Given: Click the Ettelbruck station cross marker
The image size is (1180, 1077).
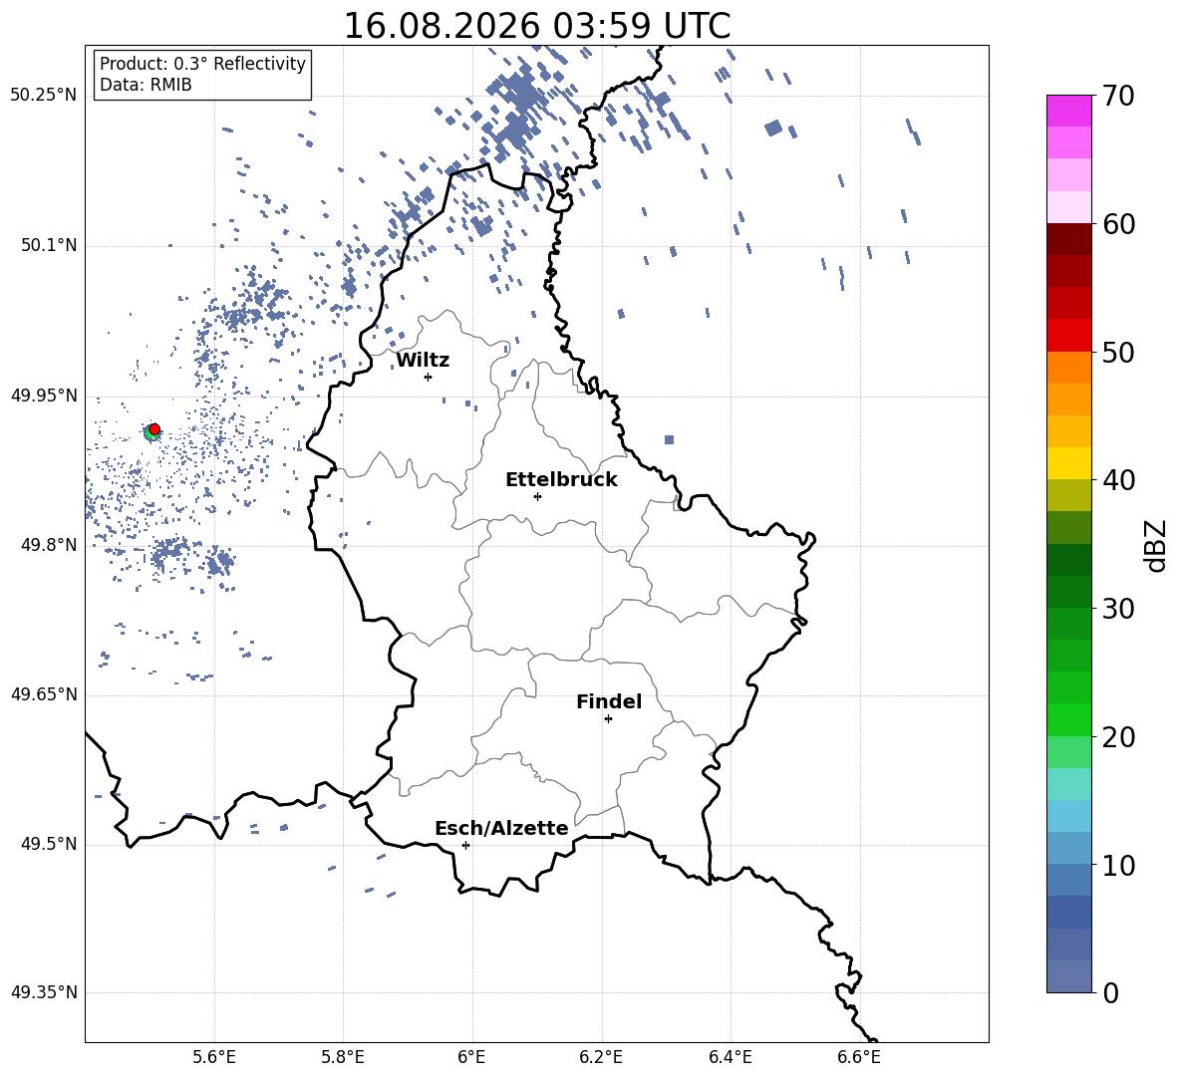Looking at the screenshot, I should pyautogui.click(x=537, y=496).
